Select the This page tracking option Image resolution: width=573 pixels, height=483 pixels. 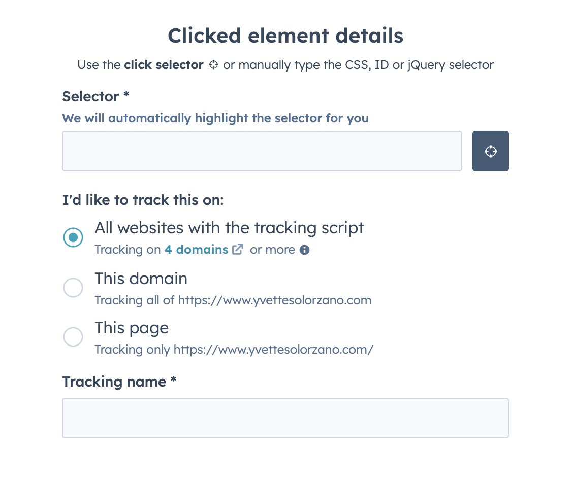point(73,336)
